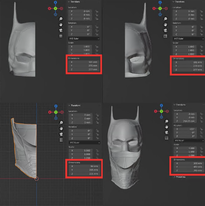
Task: Click blue Z gizmo axis in bottom-right full-cowl screenshot
Action: click(162, 105)
